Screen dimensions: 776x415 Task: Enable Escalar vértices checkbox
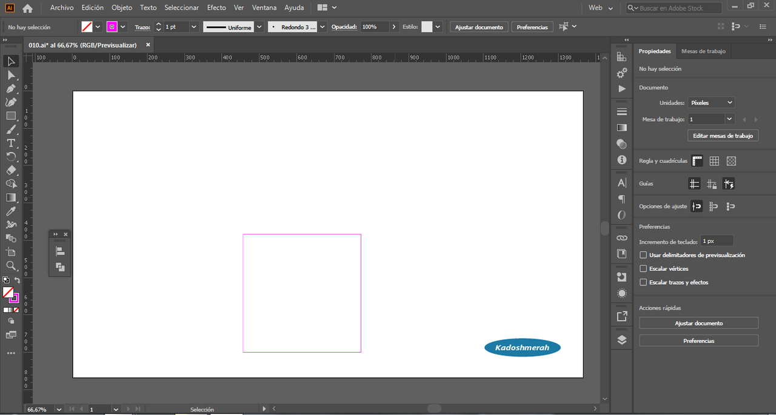point(644,269)
